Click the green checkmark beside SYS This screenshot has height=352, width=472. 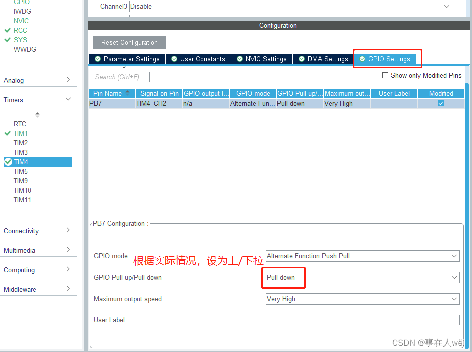[x=8, y=40]
